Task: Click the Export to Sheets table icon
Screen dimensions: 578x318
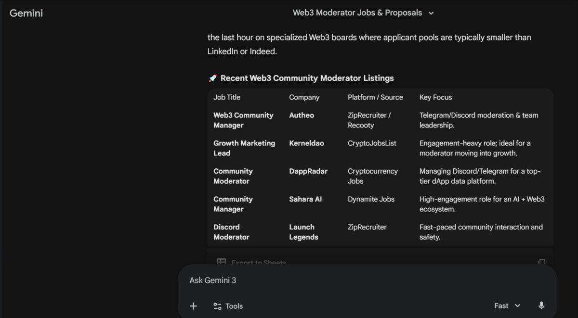Action: 221,262
